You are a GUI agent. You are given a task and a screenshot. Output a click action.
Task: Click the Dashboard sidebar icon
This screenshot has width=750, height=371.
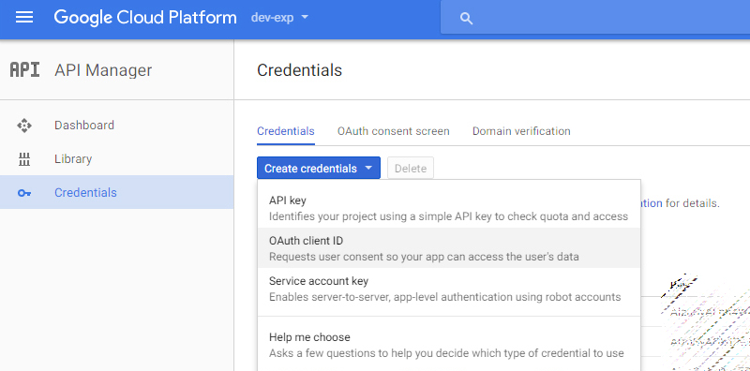pos(24,126)
